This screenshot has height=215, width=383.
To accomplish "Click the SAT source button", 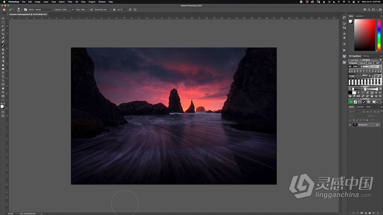I will coord(378,63).
